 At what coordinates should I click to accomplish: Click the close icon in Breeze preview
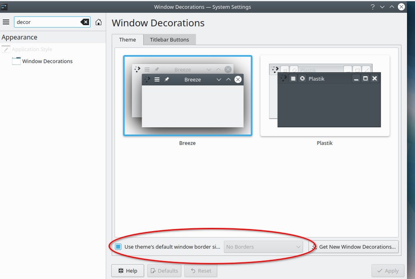point(238,79)
